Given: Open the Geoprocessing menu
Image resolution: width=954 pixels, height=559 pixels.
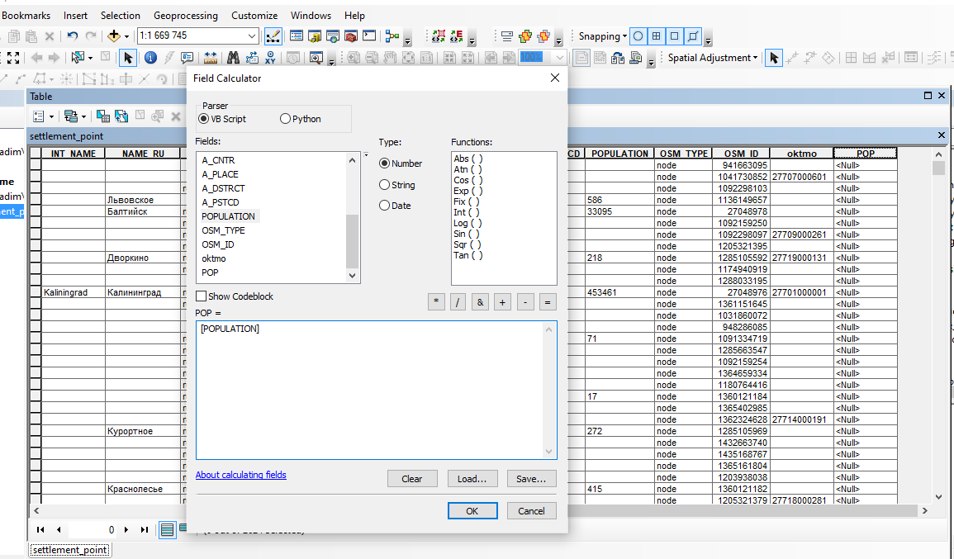Looking at the screenshot, I should (186, 16).
